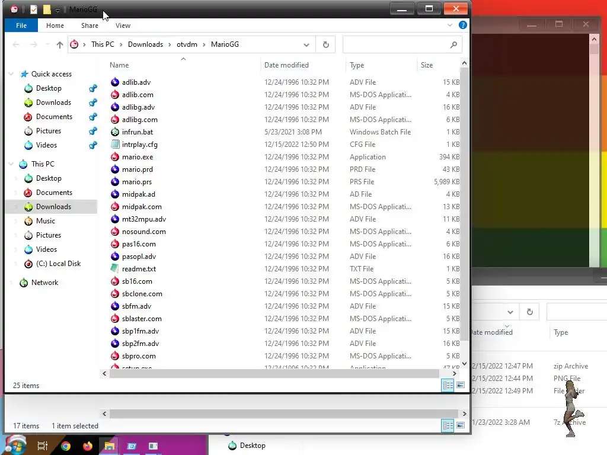Viewport: 607px width, 455px height.
Task: Switch to large icons view in MarioGG window
Action: (460, 385)
